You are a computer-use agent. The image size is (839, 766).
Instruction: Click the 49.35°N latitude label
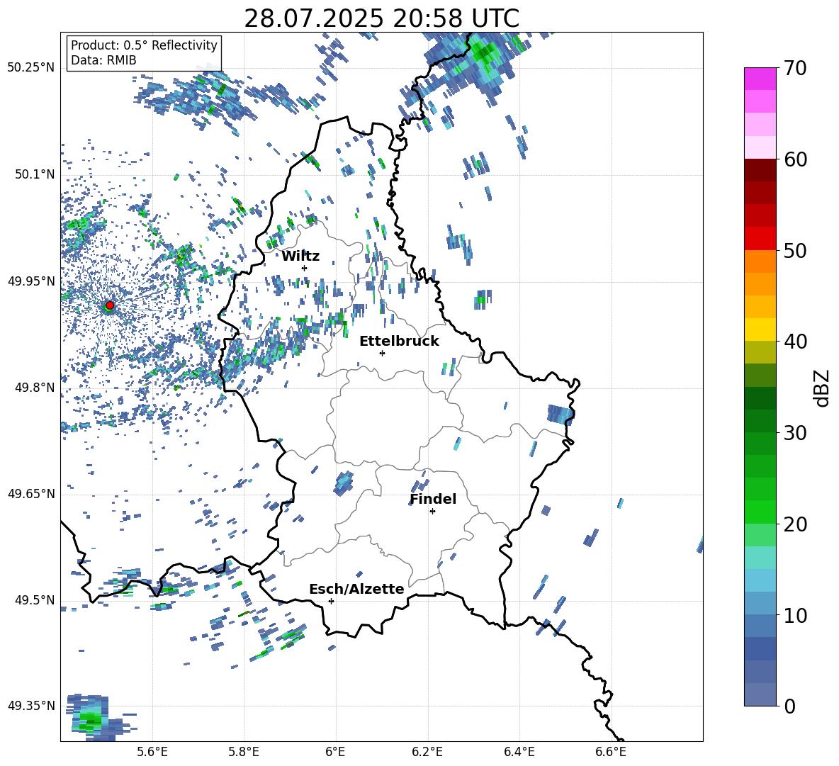pyautogui.click(x=31, y=706)
